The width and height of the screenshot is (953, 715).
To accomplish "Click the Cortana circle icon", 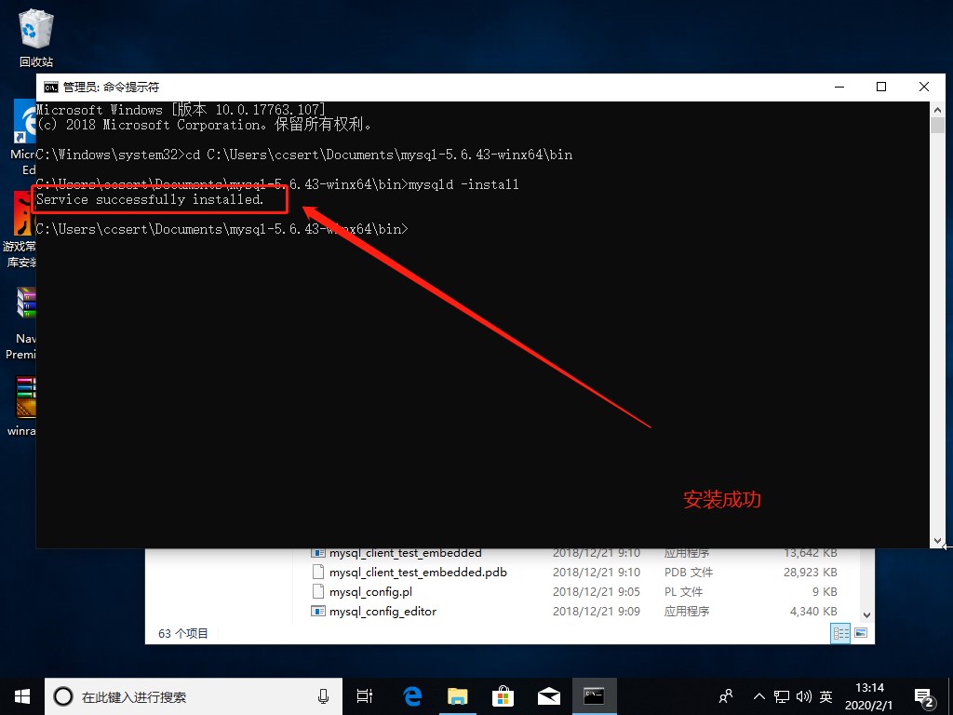I will (63, 696).
